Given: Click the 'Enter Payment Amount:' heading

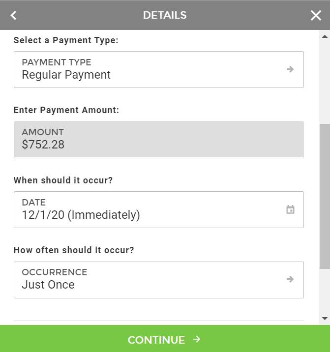Looking at the screenshot, I should point(66,110).
